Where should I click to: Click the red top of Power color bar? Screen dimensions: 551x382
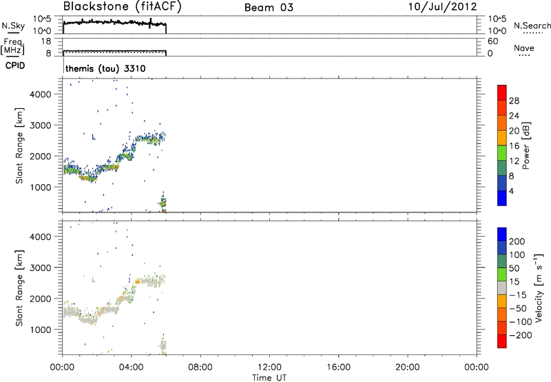tap(502, 92)
